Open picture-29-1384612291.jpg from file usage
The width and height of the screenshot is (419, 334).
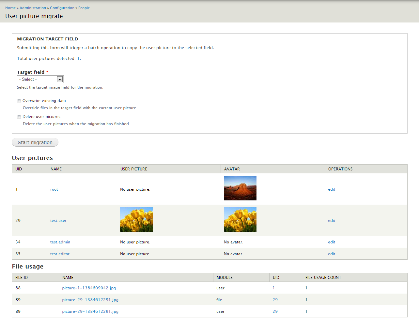[90, 299]
